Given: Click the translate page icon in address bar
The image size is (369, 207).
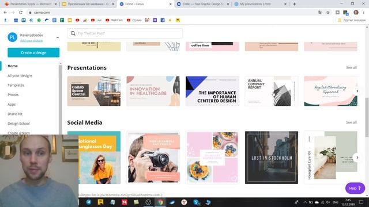Looking at the screenshot, I should 320,13.
